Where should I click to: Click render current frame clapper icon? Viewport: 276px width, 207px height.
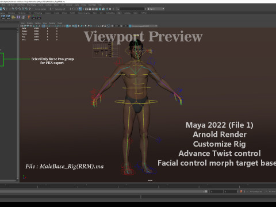point(90,9)
